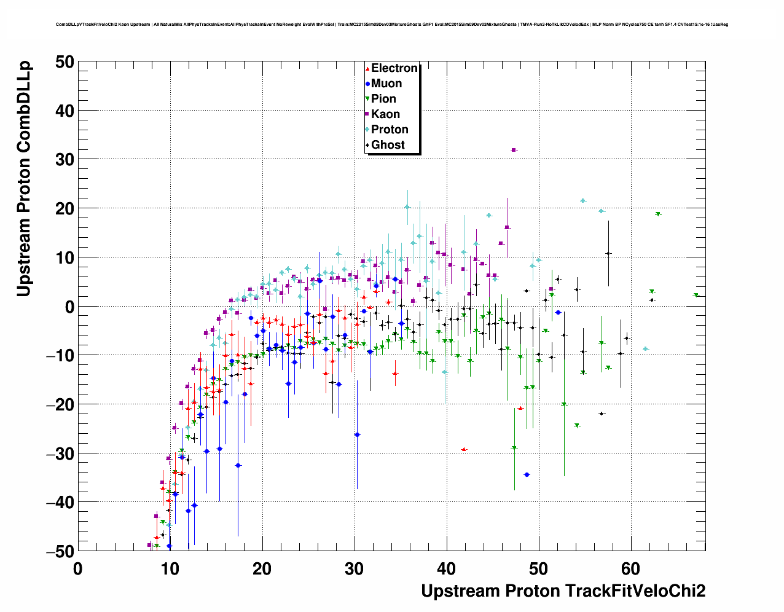Click the 50 tick label on x-axis
Viewport: 784px width, 612px height.
click(539, 568)
